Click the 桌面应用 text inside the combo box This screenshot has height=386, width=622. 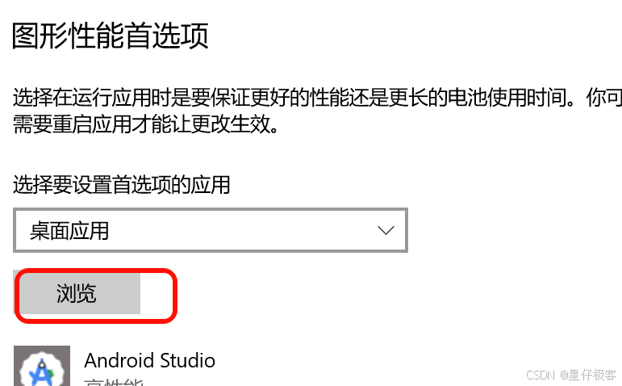click(x=69, y=231)
